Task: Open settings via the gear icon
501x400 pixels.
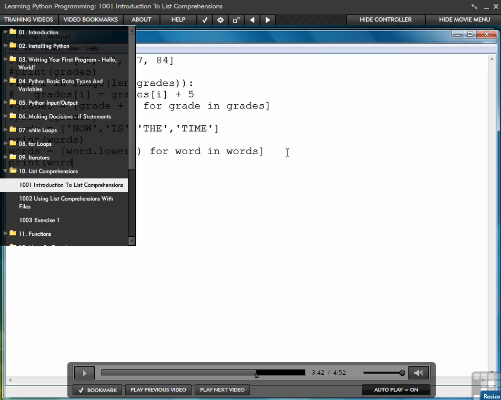Action: [221, 19]
